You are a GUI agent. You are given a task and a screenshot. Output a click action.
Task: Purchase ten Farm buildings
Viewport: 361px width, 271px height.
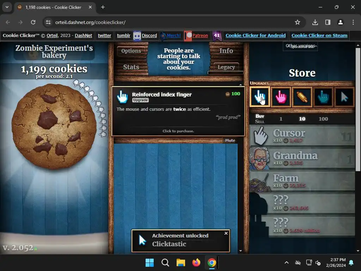[x=302, y=181]
